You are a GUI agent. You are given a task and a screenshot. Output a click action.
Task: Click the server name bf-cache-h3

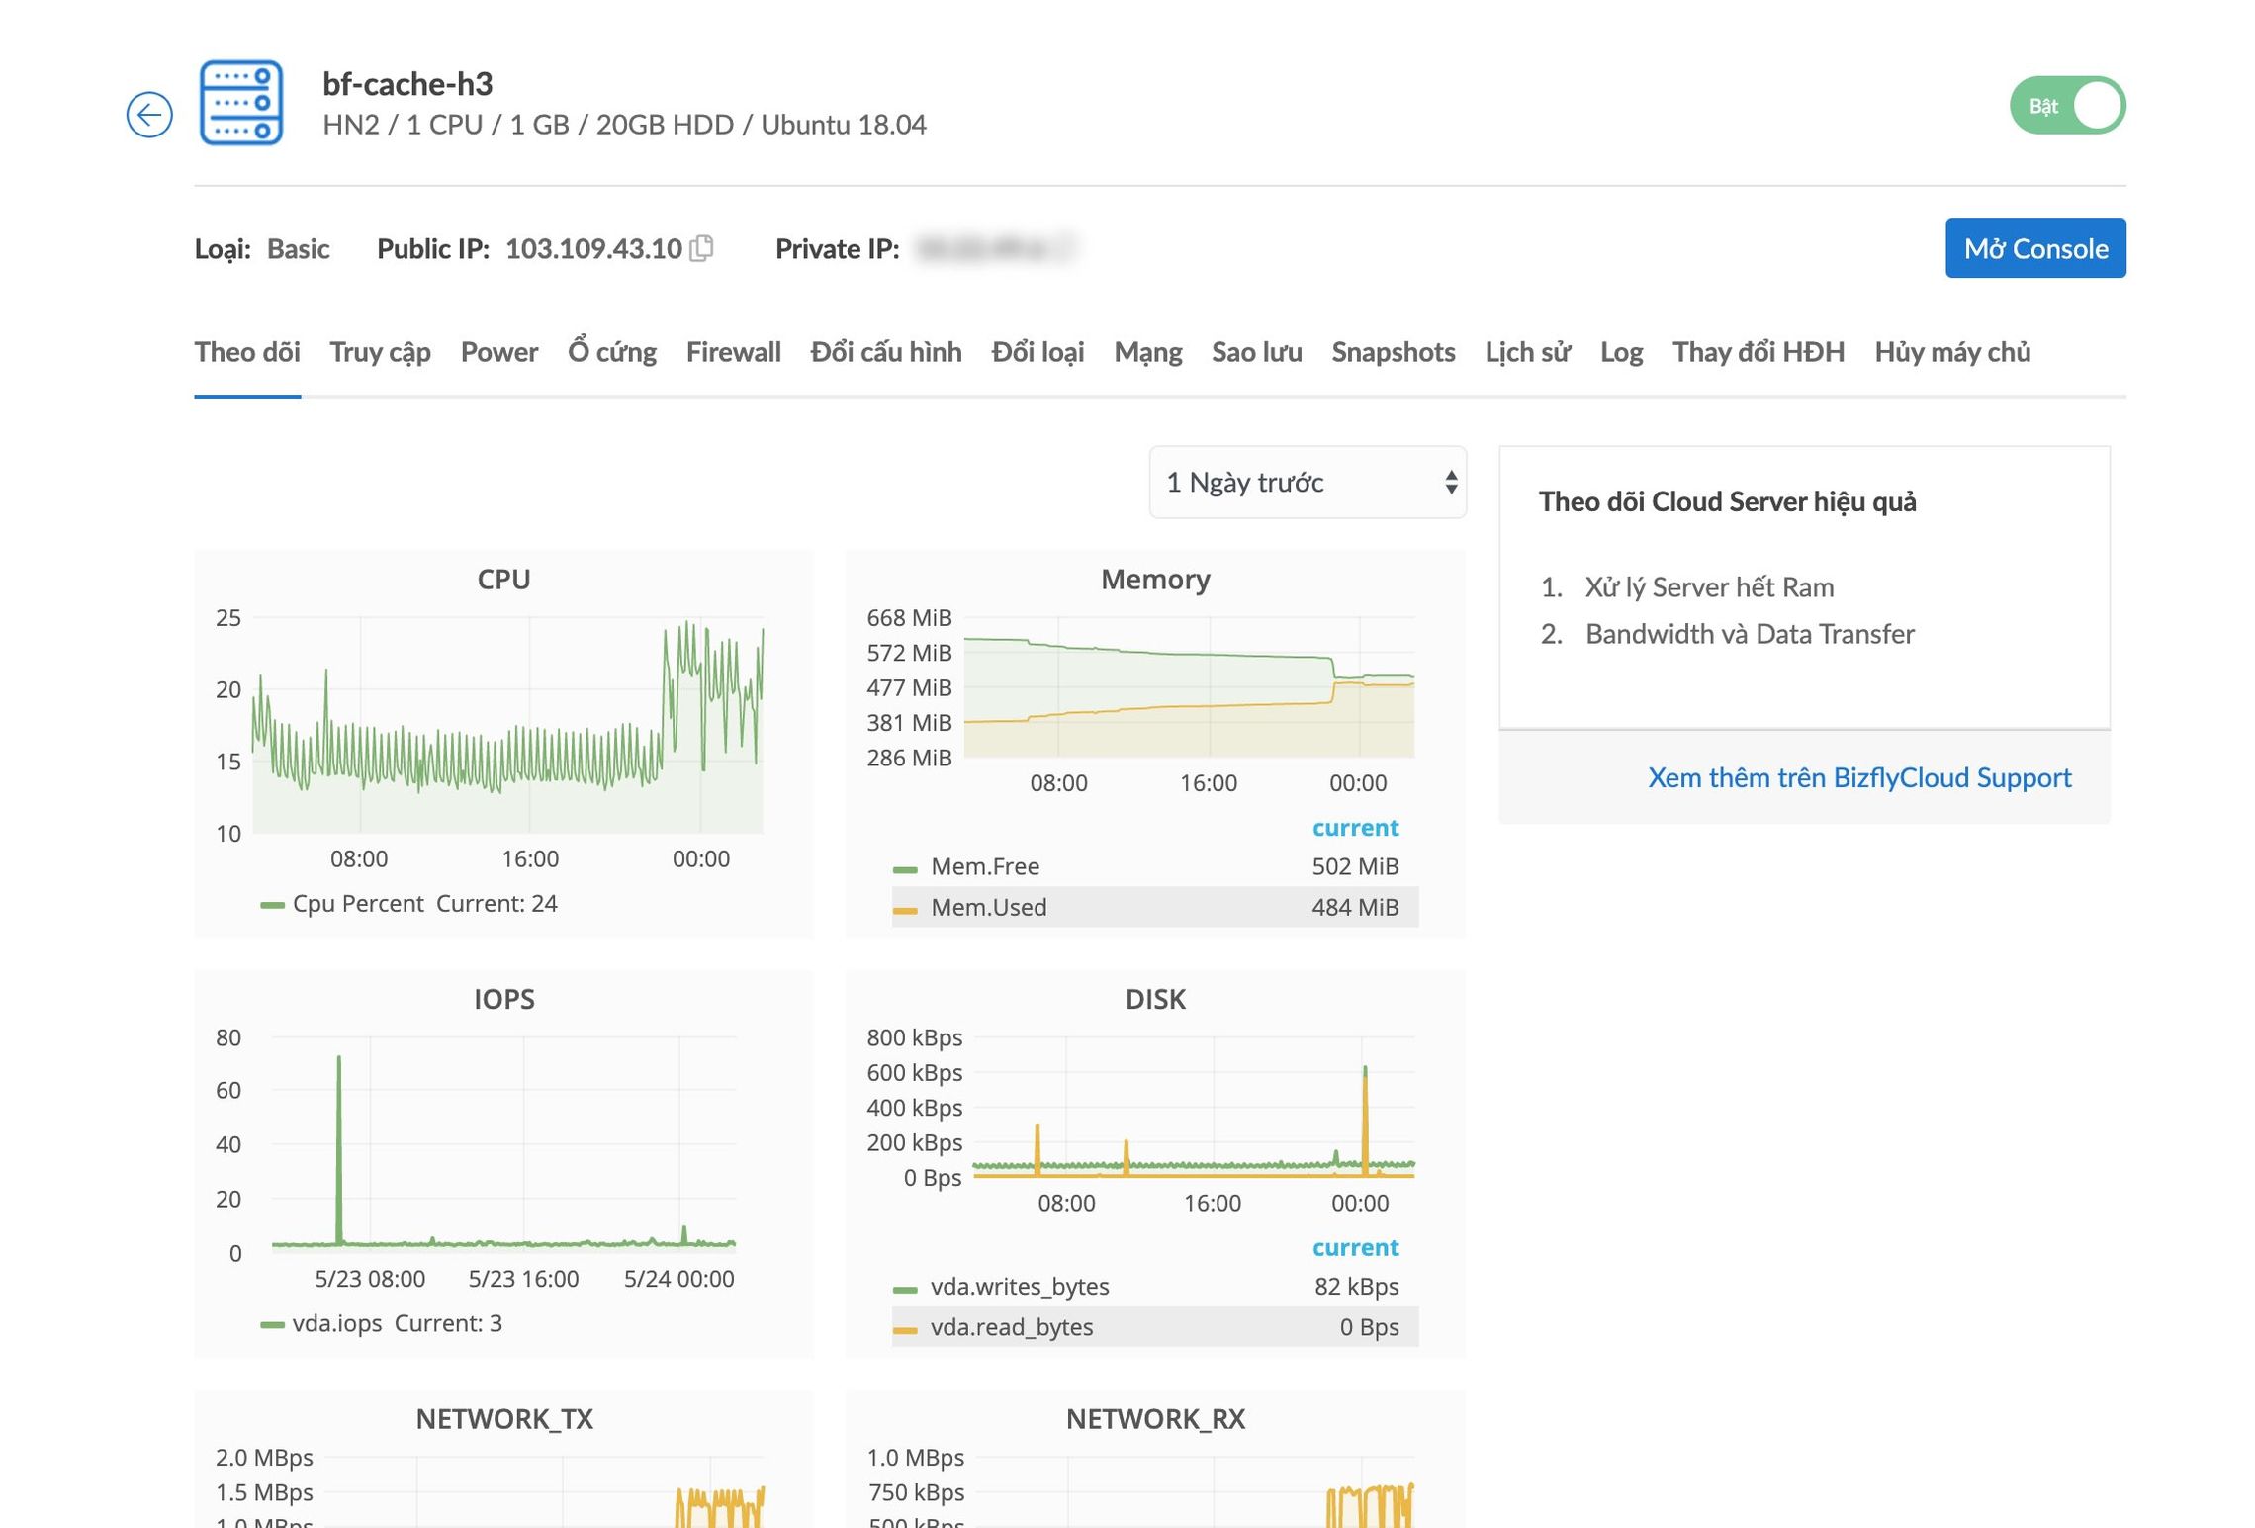pyautogui.click(x=407, y=84)
